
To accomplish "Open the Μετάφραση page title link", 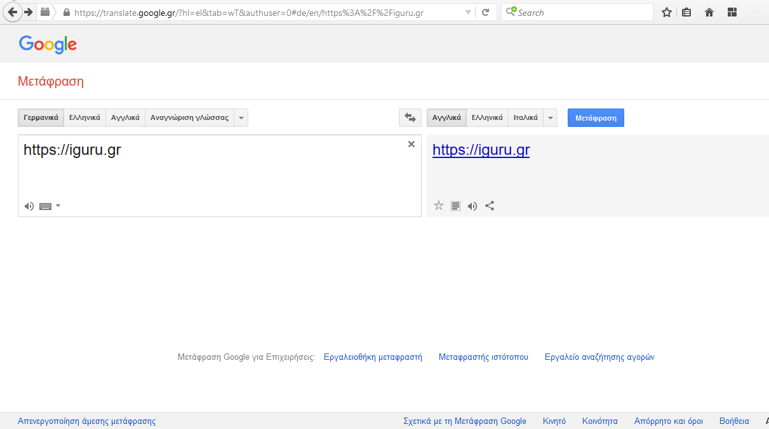I will point(51,82).
